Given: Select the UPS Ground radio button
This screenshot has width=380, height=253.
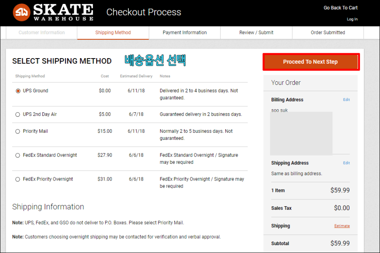Looking at the screenshot, I should (18, 91).
